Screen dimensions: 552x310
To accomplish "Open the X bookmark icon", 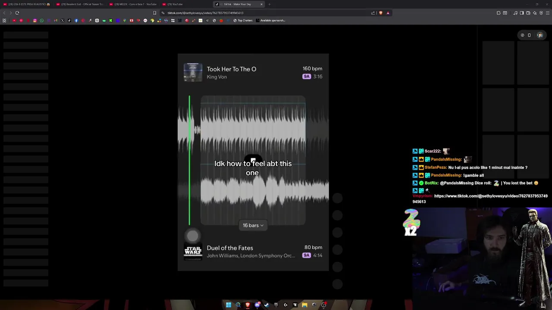I will [63, 20].
